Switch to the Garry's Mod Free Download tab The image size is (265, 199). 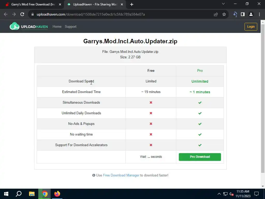pyautogui.click(x=32, y=5)
